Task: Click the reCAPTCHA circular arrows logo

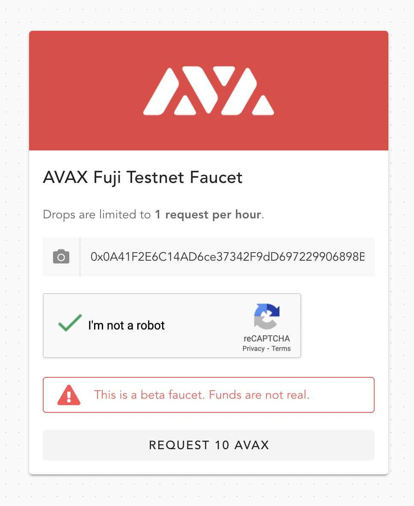Action: (266, 316)
